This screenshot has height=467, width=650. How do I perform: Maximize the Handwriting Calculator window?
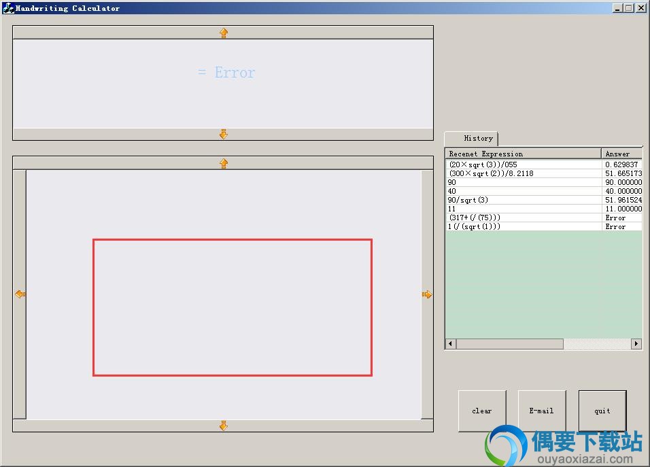click(629, 8)
